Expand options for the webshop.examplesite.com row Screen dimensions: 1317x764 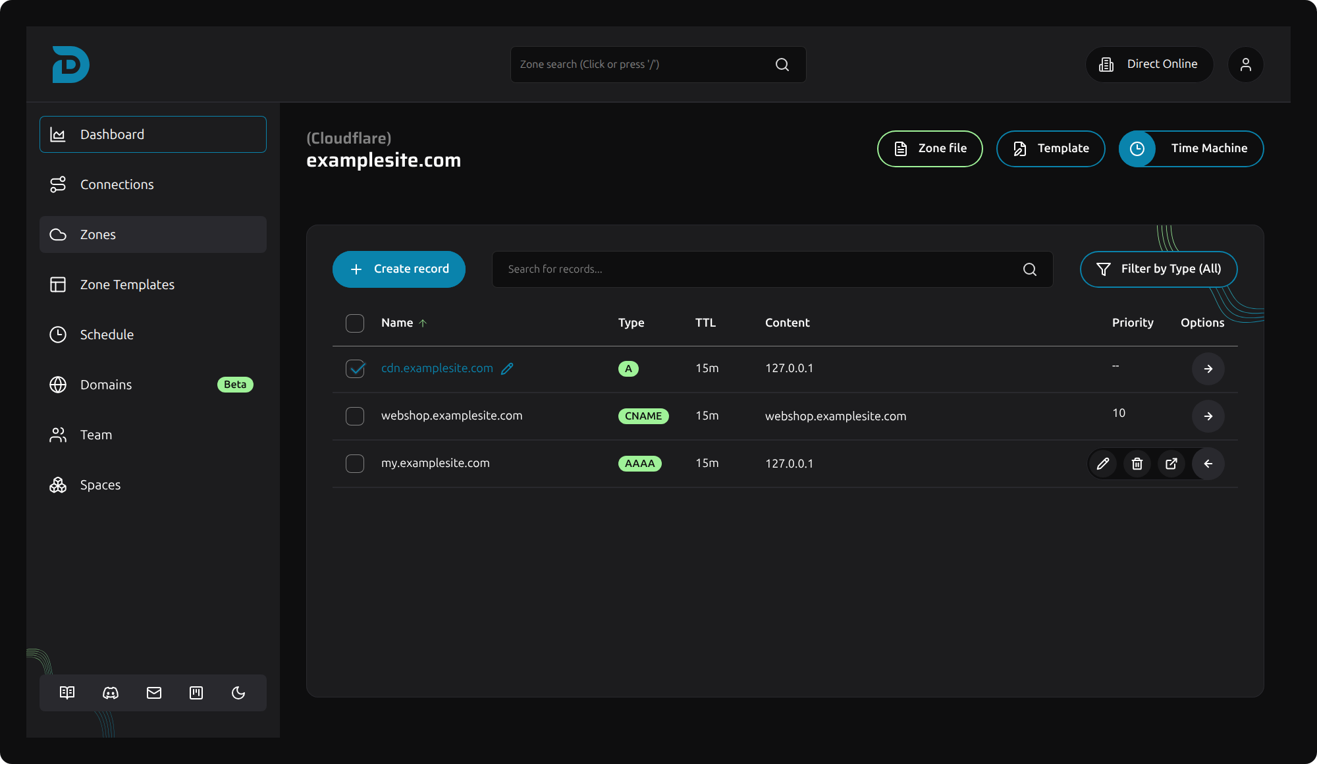(x=1208, y=416)
